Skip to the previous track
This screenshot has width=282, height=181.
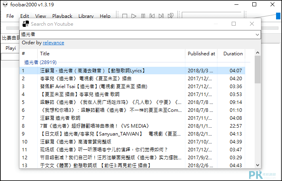click(152, 16)
